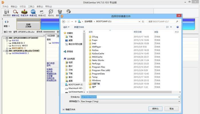Collapse the RD1 APPLESDCardReader node
The image size is (200, 114).
[x=4, y=51]
